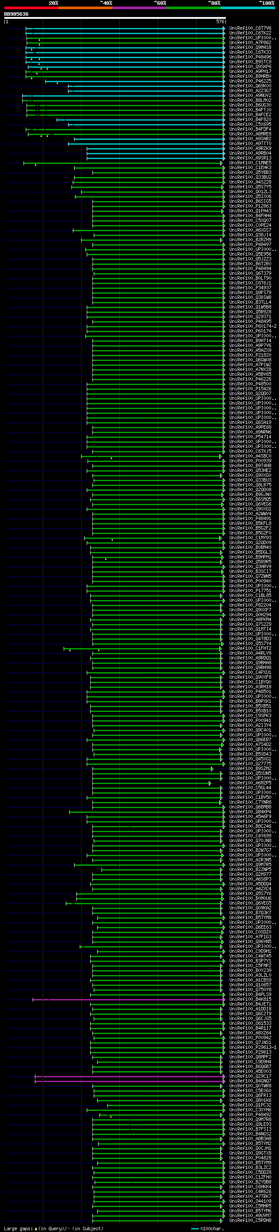Click hit label UniRef100_B4F820

(250, 120)
